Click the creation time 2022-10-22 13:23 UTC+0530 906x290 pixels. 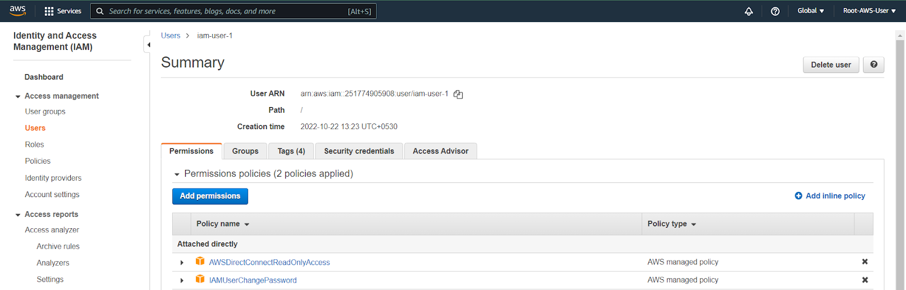(349, 126)
